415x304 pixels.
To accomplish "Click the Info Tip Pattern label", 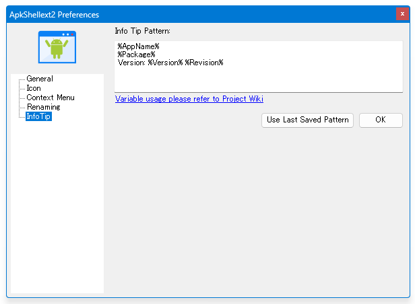I will click(x=142, y=31).
